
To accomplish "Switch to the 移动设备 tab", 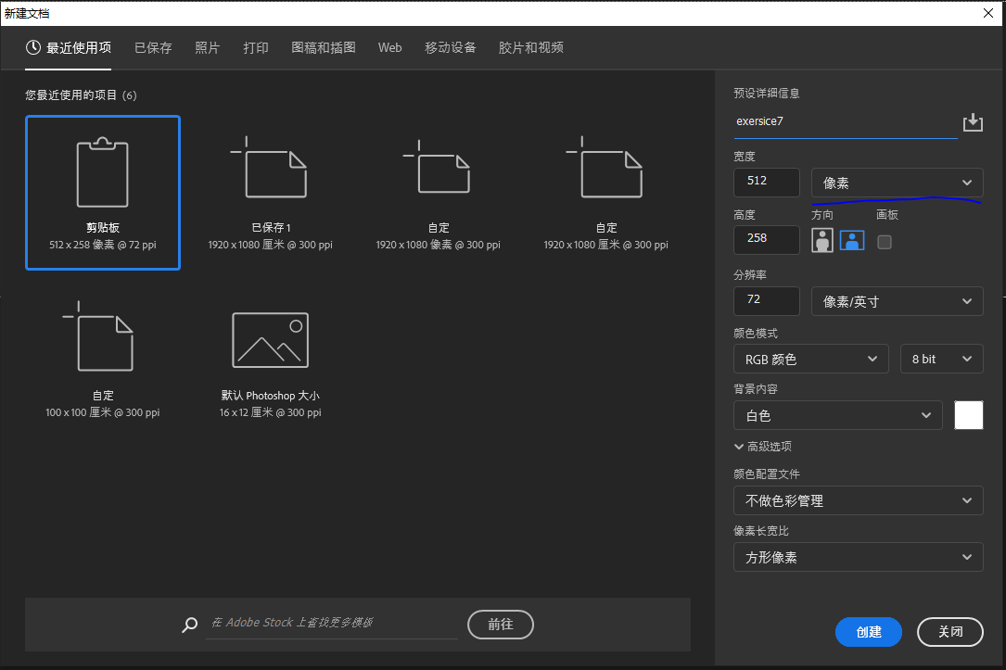I will tap(451, 47).
